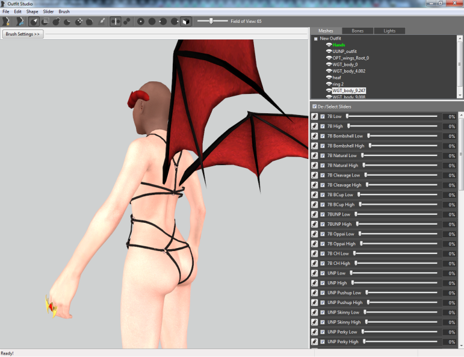
Task: Select the Move brush tool
Action: pos(78,21)
